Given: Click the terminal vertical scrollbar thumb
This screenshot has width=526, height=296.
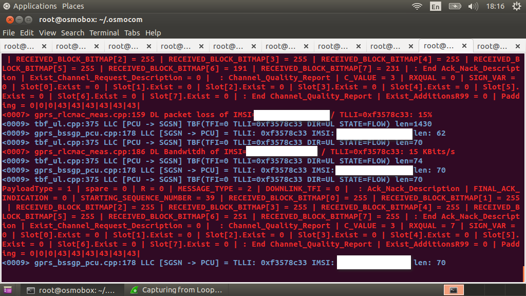Looking at the screenshot, I should 523,274.
